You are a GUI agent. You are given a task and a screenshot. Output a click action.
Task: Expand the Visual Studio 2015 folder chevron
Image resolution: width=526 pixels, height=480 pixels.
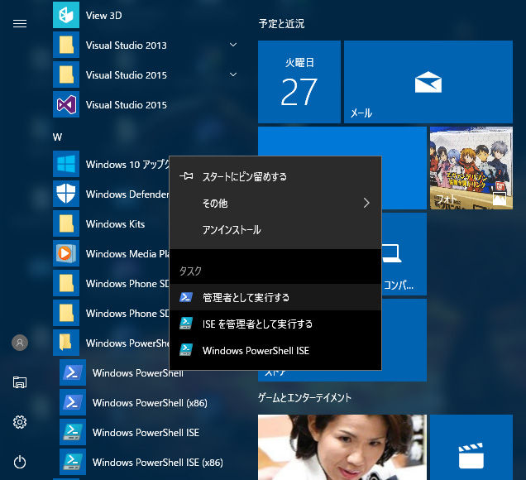coord(233,74)
